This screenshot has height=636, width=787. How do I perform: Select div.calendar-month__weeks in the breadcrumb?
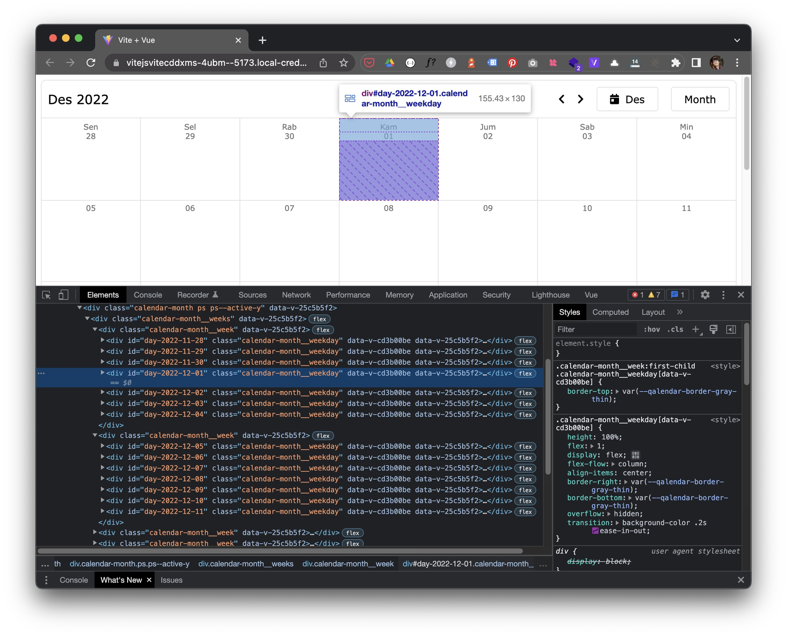[246, 564]
